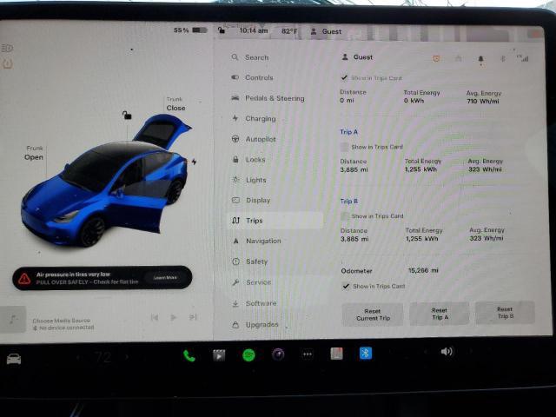The height and width of the screenshot is (417, 556).
Task: Open Display settings
Action: pos(251,200)
